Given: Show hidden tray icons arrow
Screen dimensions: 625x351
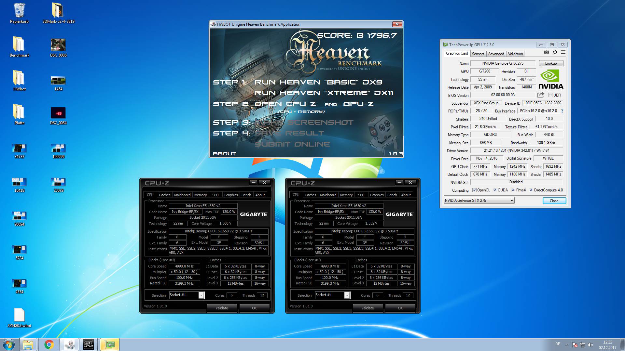Looking at the screenshot, I should 567,344.
